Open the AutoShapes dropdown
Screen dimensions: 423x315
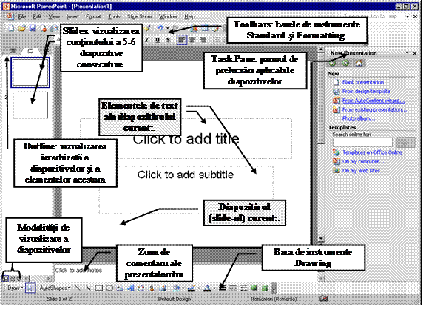click(55, 288)
